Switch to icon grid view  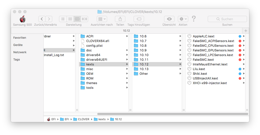point(63,19)
